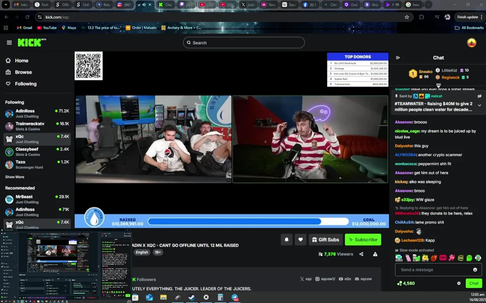Open MrBeast under Recommended
This screenshot has height=303, width=486.
[x=37, y=199]
